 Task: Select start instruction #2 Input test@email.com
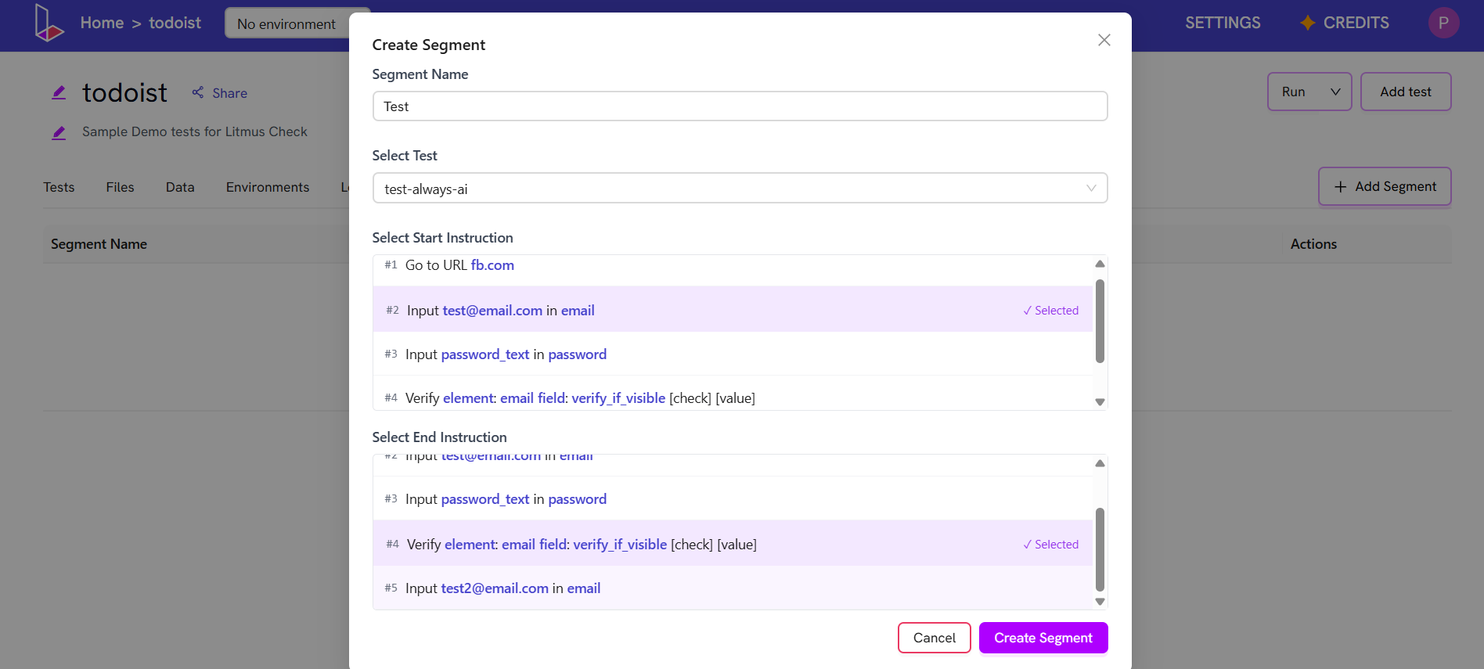[x=733, y=310]
